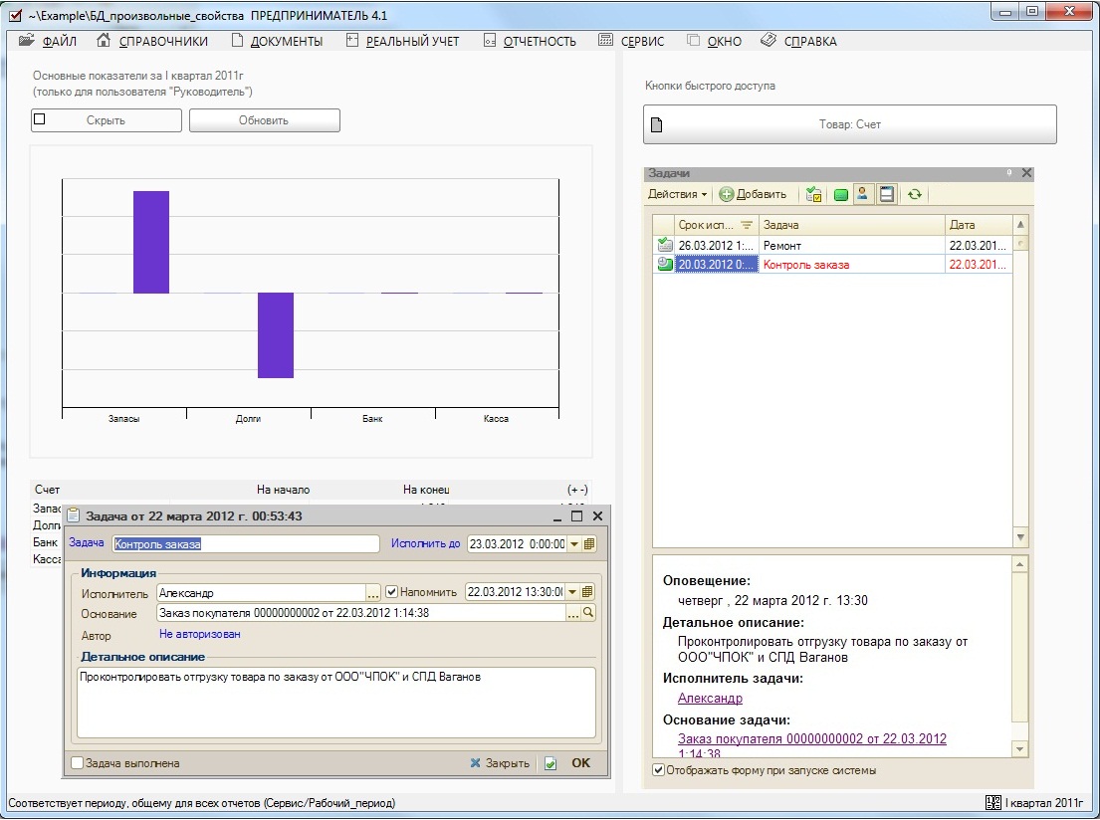Click the refresh icon in Задачи toolbar
Viewport: 1100px width, 820px height.
point(914,195)
